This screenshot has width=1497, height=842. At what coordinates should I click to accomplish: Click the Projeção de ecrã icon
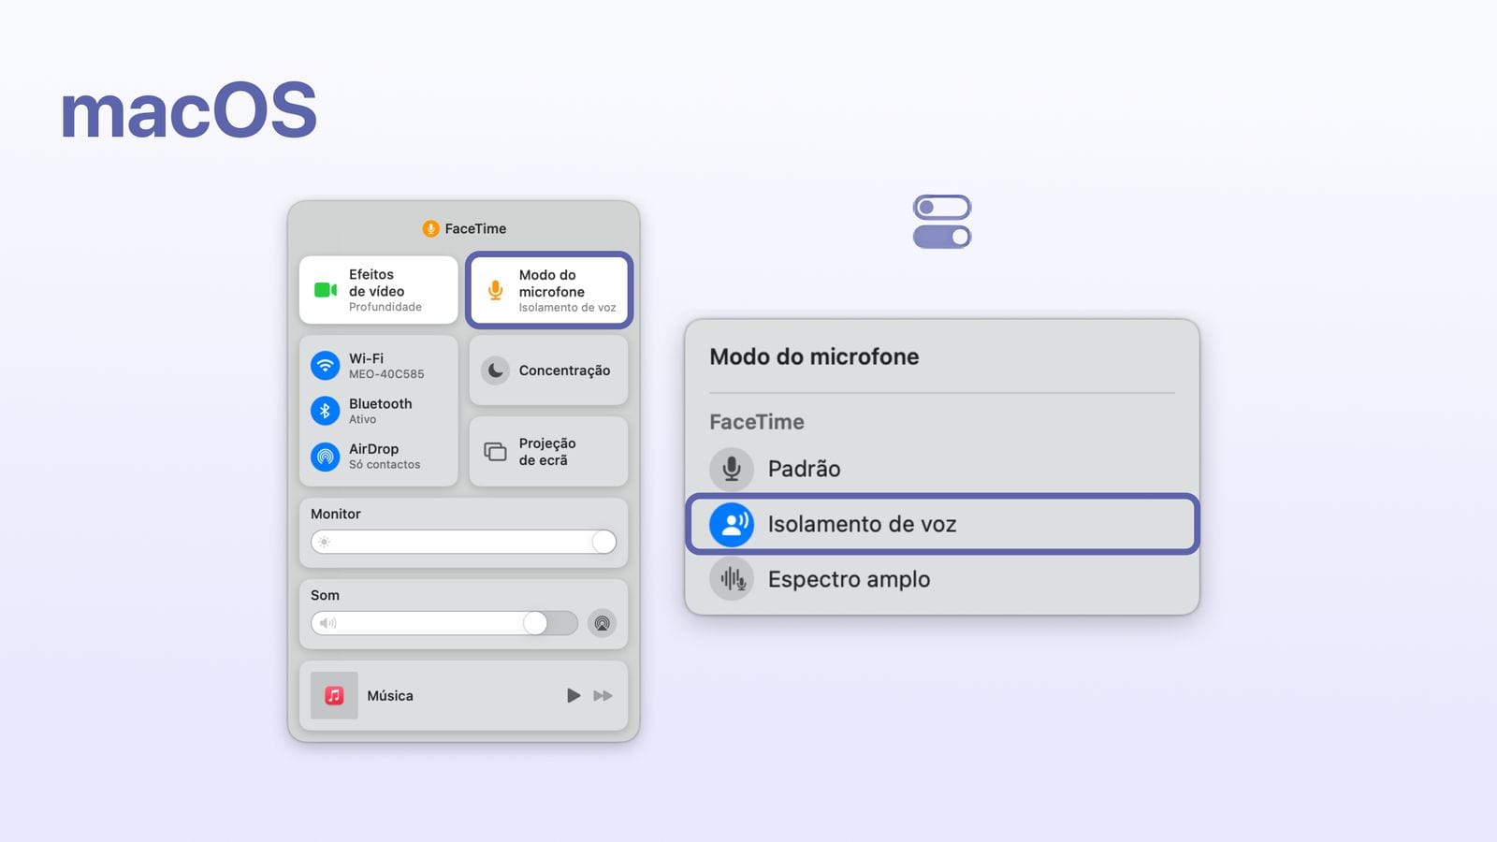495,452
